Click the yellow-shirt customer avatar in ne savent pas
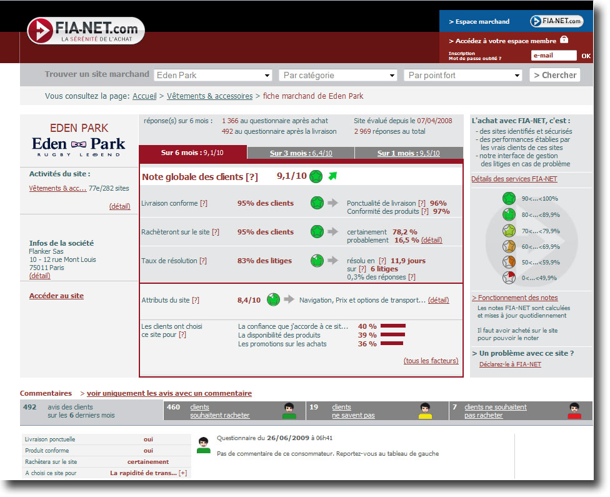Viewport: 610px width, 497px height. coord(425,411)
